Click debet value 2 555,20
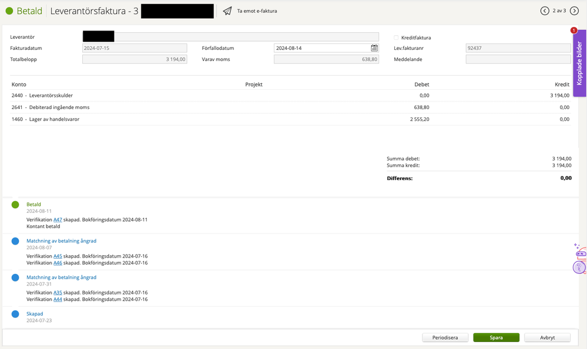 coord(420,119)
